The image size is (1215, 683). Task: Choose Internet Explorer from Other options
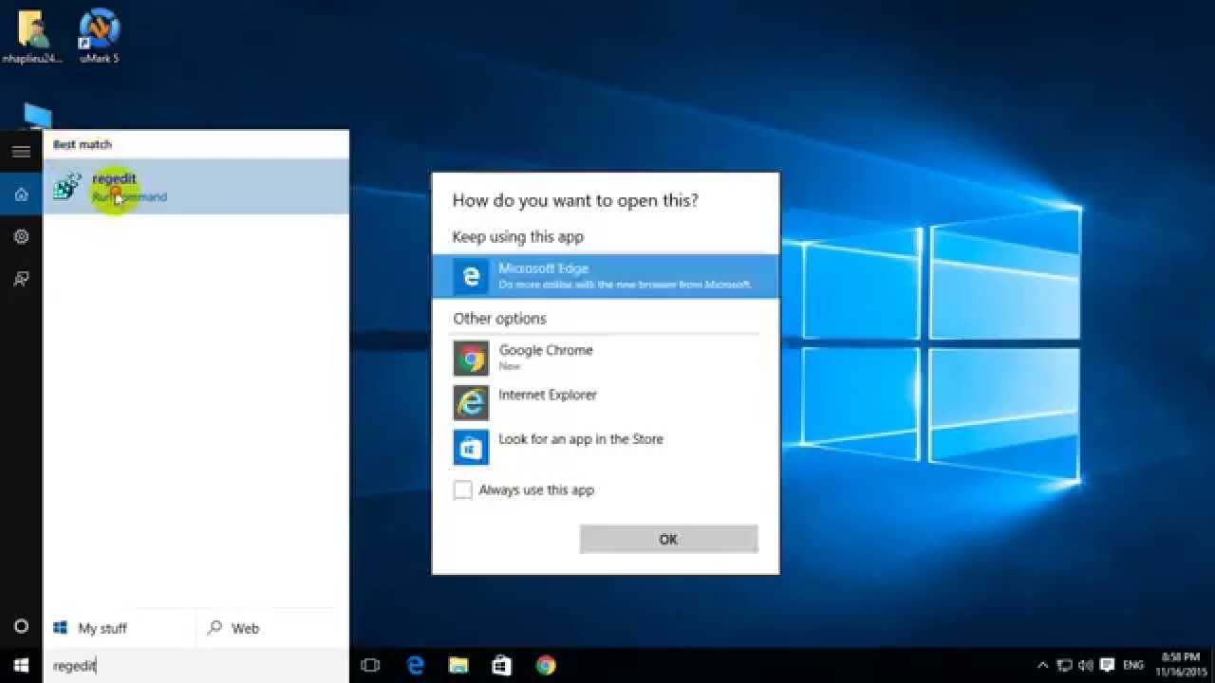pos(606,402)
